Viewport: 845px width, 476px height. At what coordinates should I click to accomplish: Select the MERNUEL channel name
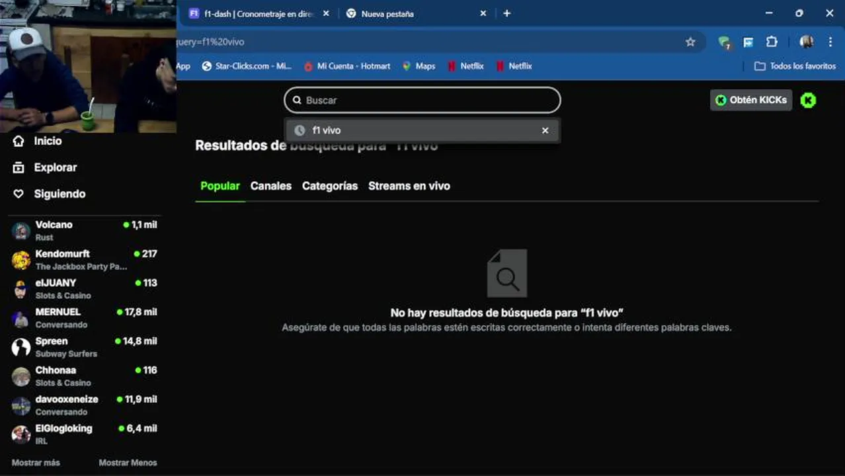pos(58,312)
